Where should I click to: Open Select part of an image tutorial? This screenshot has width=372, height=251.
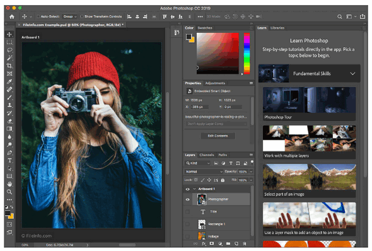point(310,180)
